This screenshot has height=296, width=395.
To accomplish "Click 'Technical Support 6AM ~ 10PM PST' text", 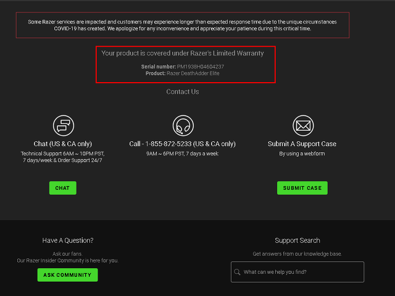I will pos(63,154).
